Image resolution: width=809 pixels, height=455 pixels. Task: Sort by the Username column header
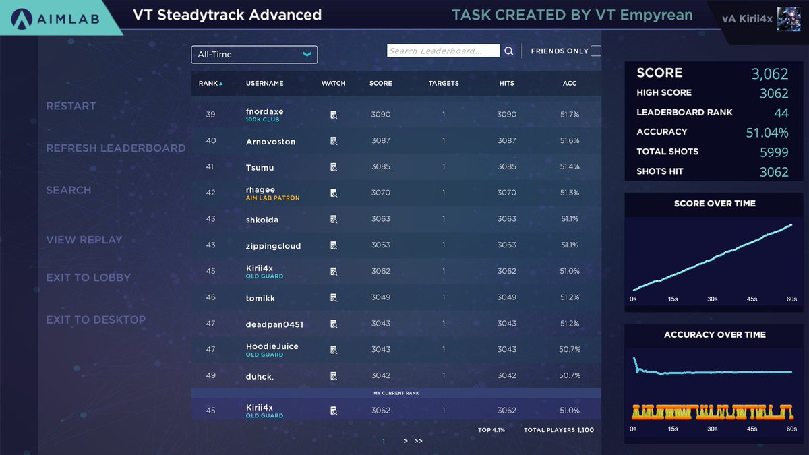tap(264, 84)
